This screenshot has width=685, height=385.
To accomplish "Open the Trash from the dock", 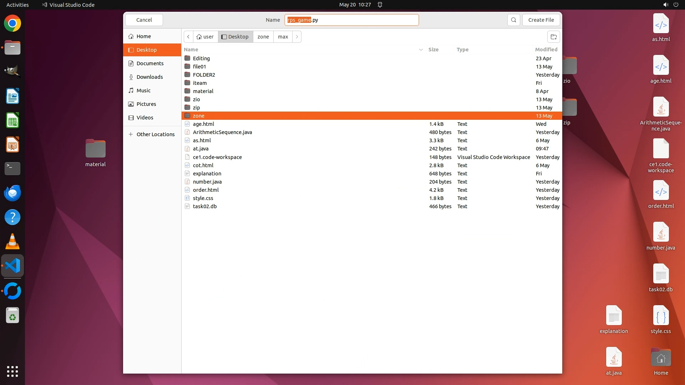I will 12,315.
